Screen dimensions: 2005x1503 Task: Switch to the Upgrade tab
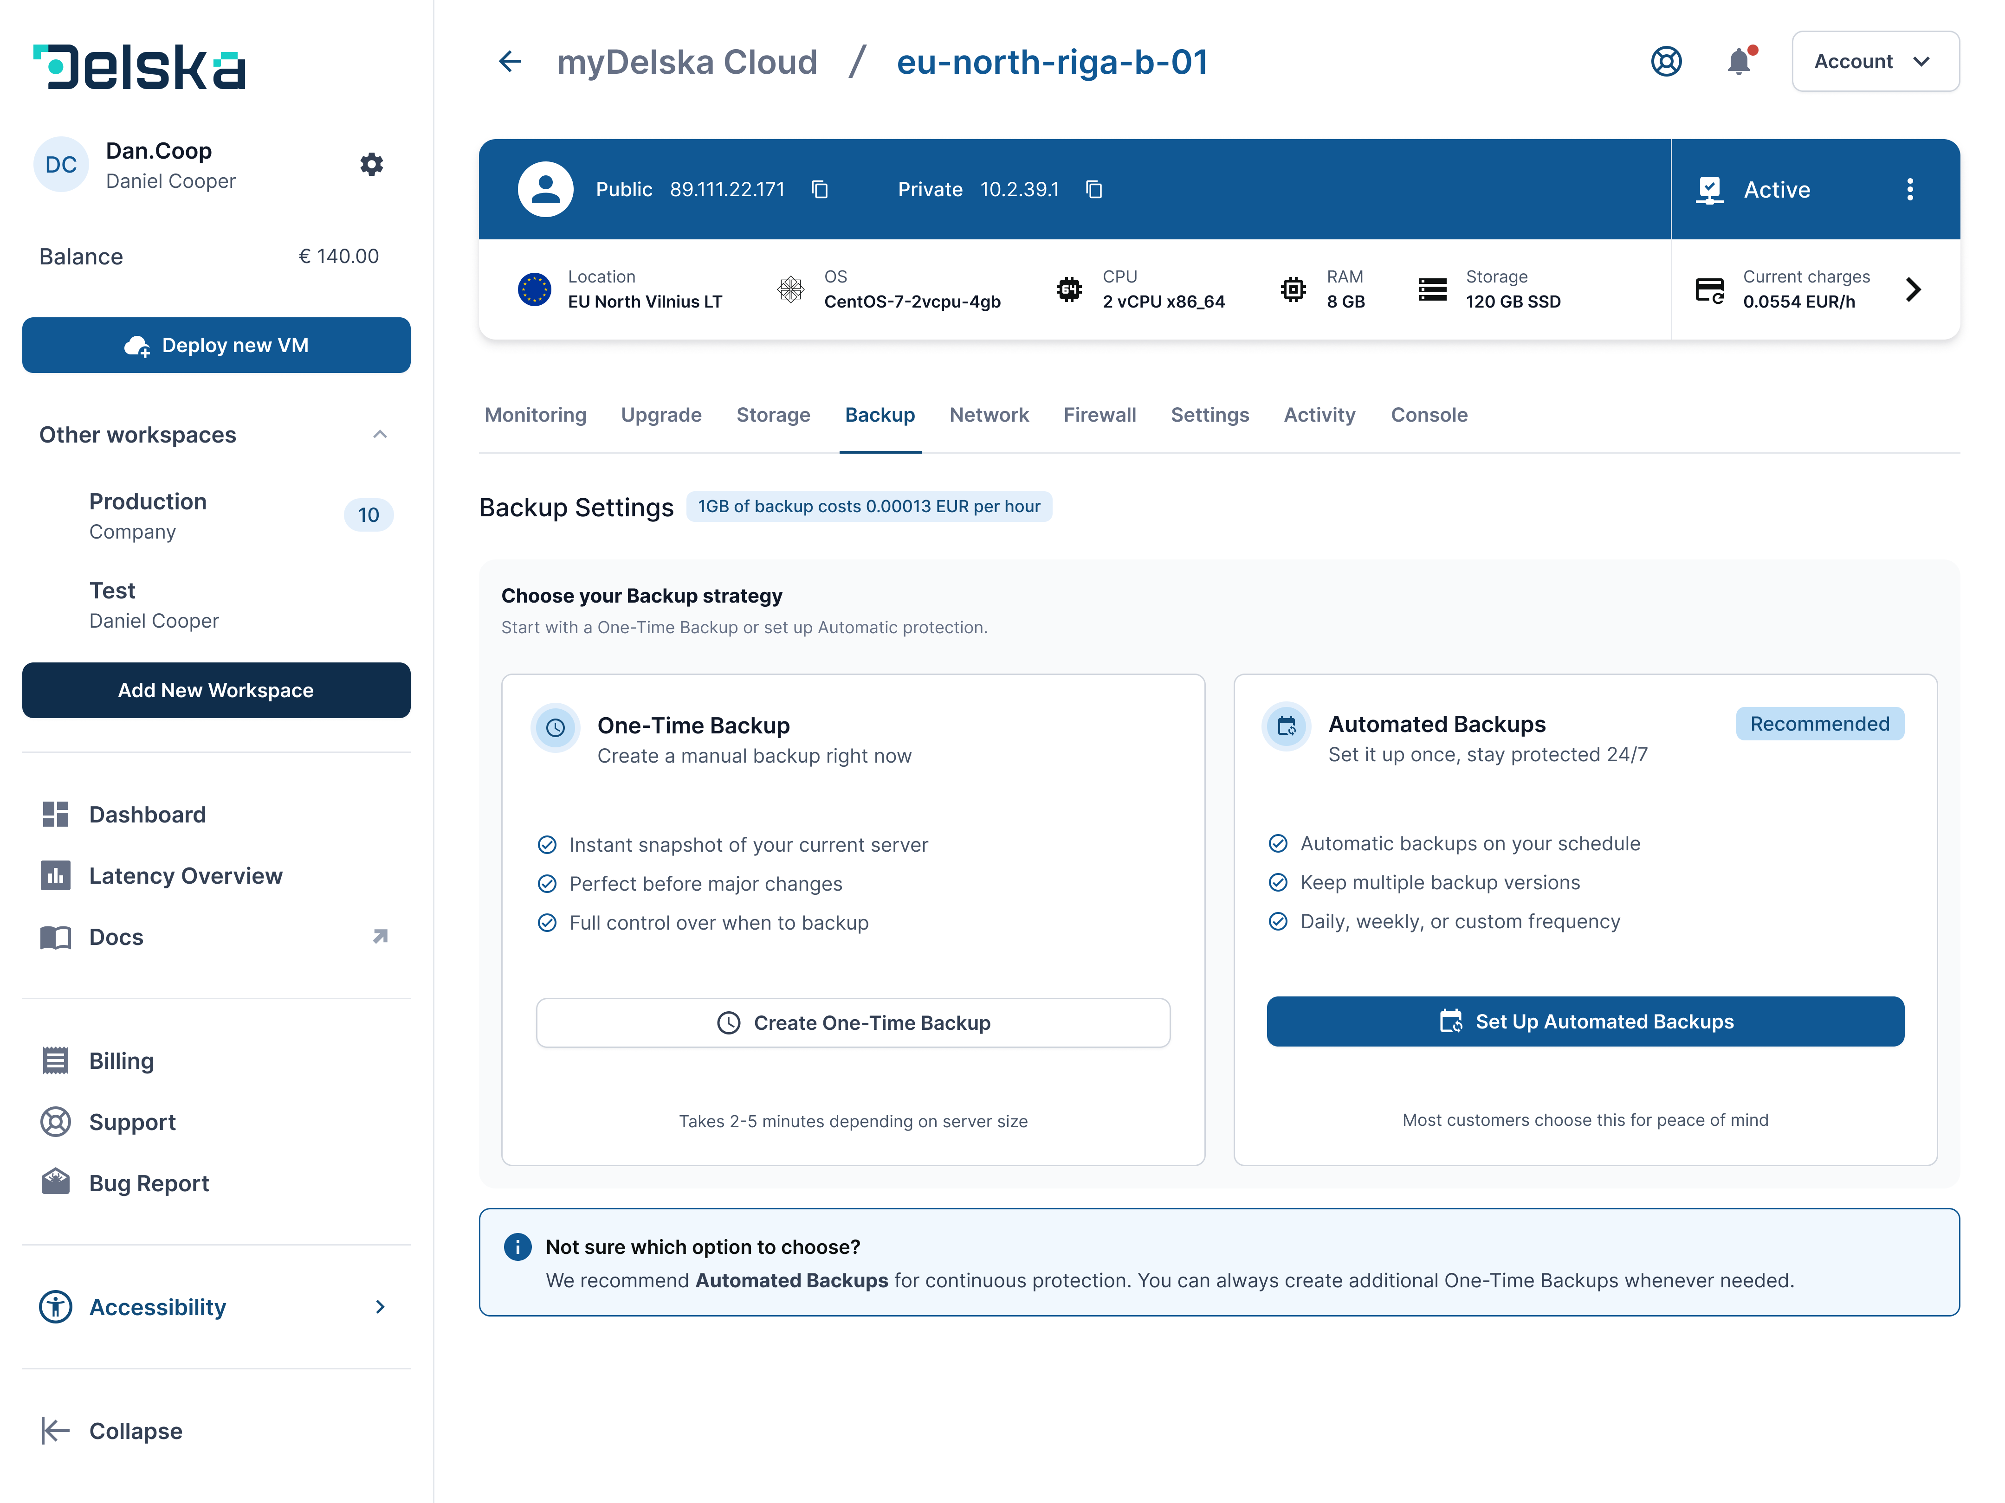(661, 415)
